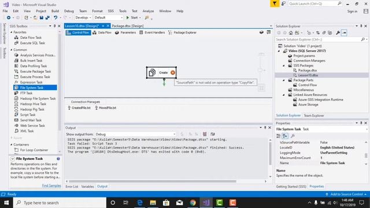Click the error icon on Create task

pos(173,73)
